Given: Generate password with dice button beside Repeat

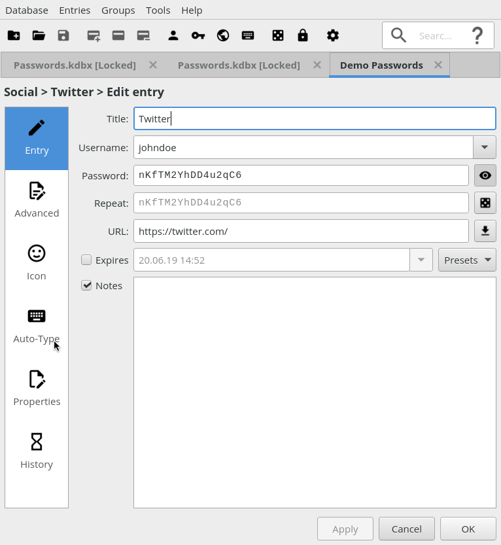Looking at the screenshot, I should (485, 203).
